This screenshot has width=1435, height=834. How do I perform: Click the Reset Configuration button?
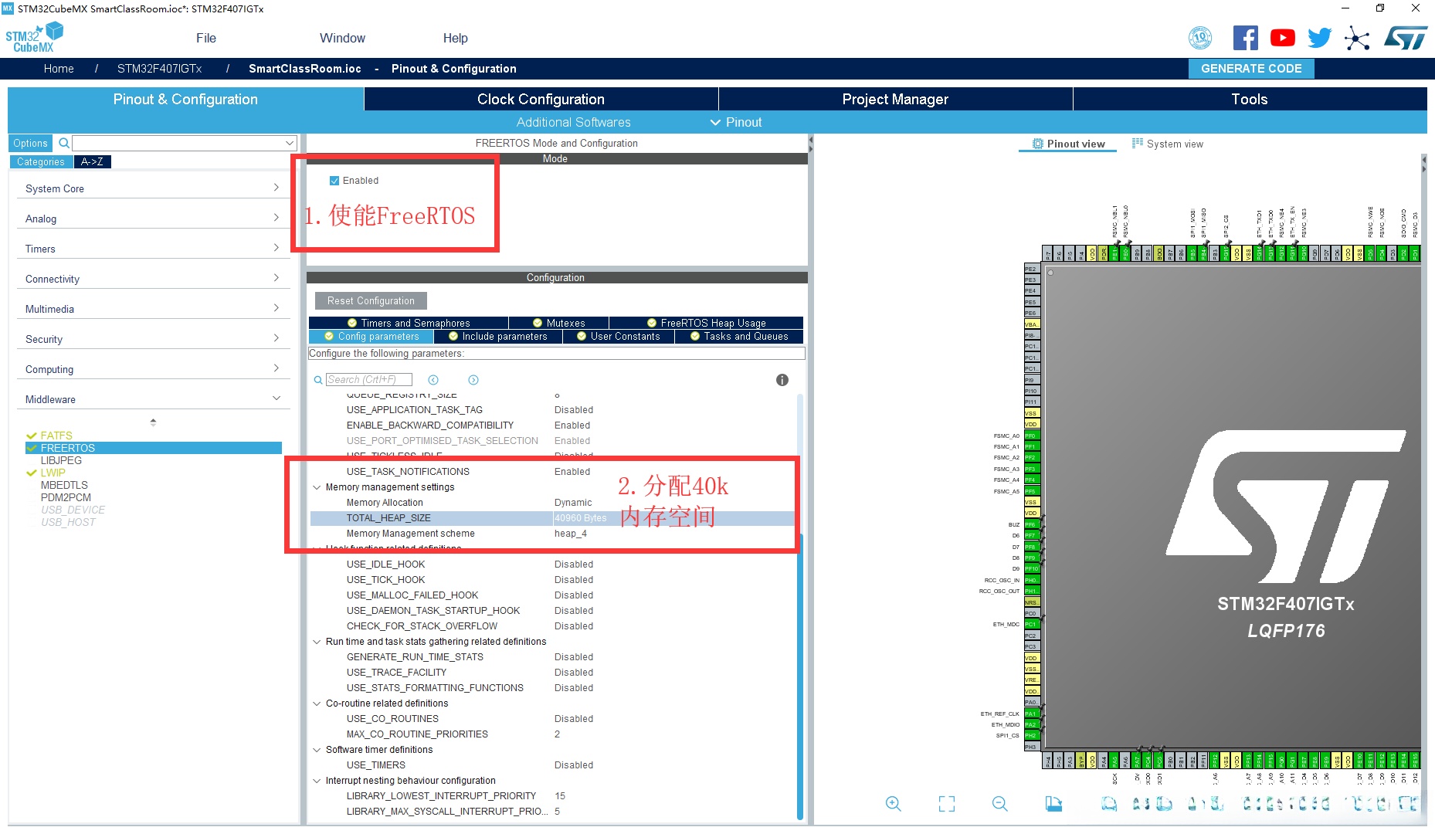click(371, 301)
